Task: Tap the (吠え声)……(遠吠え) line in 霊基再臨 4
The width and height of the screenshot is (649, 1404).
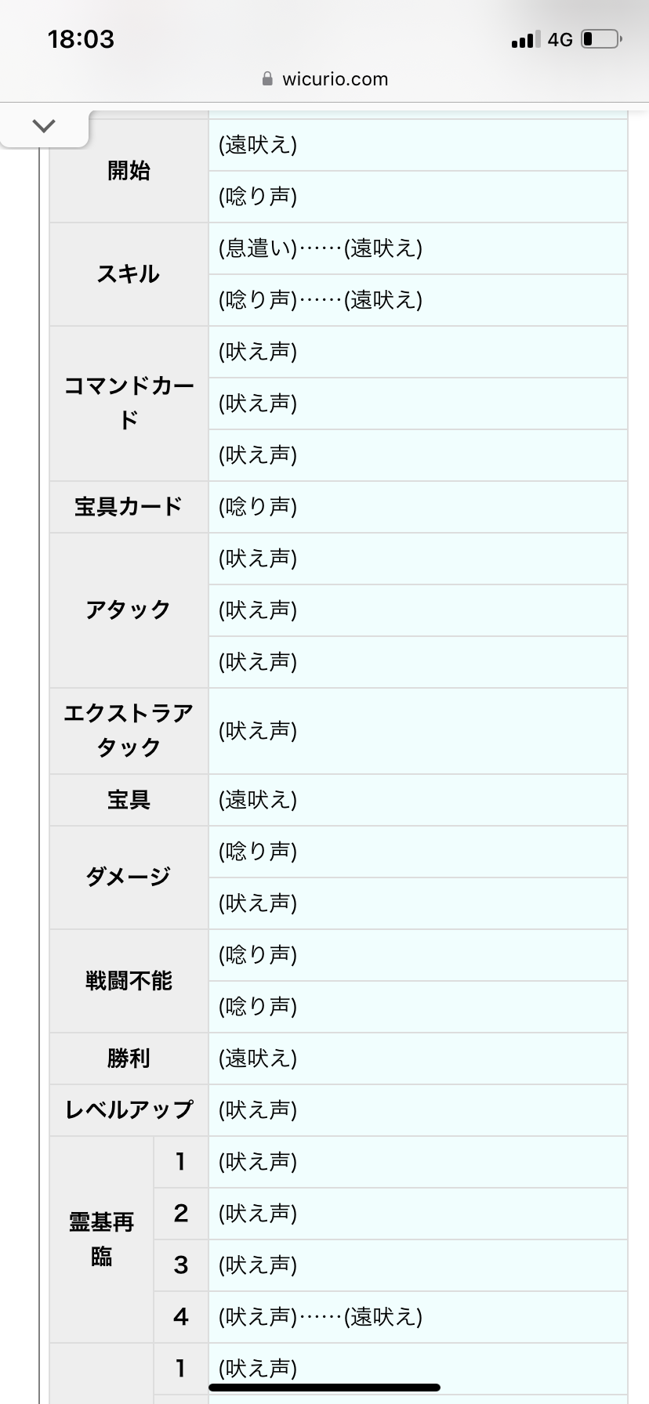Action: click(x=321, y=1317)
